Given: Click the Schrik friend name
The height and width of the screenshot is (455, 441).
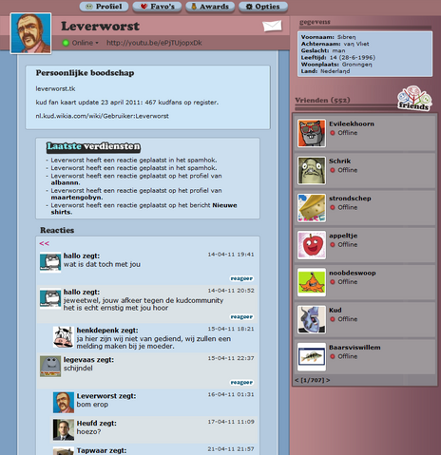Looking at the screenshot, I should tap(339, 161).
